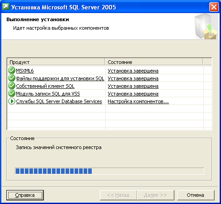The image size is (221, 204).
Task: Click the Справка button
Action: tap(25, 195)
